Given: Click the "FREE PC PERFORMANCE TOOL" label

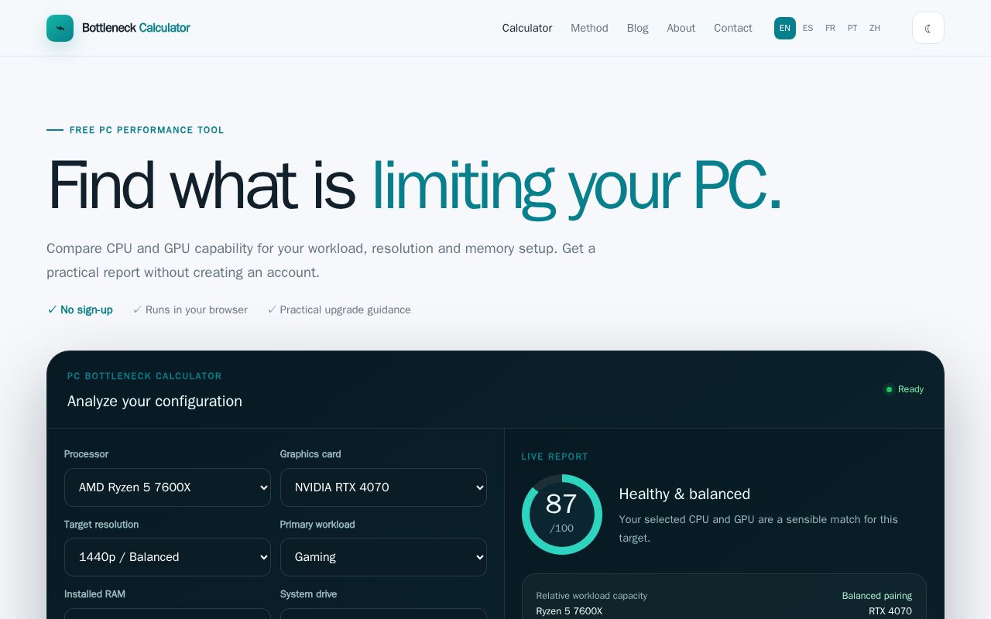Looking at the screenshot, I should (147, 130).
